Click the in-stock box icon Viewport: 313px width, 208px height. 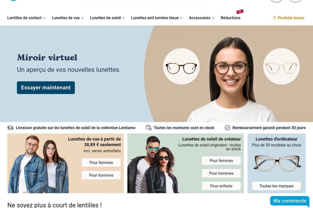tap(149, 128)
